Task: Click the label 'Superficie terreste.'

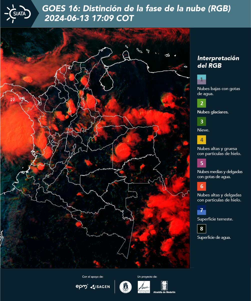Action: (x=215, y=219)
